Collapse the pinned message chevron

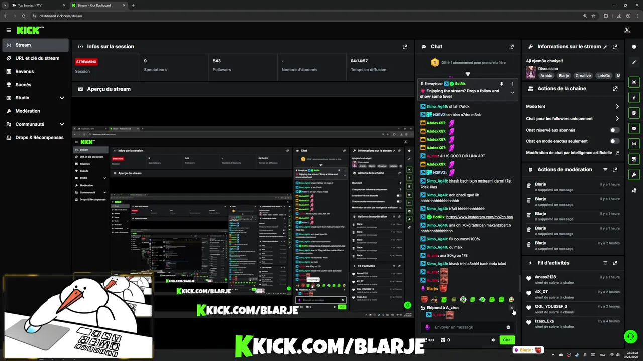pyautogui.click(x=512, y=93)
